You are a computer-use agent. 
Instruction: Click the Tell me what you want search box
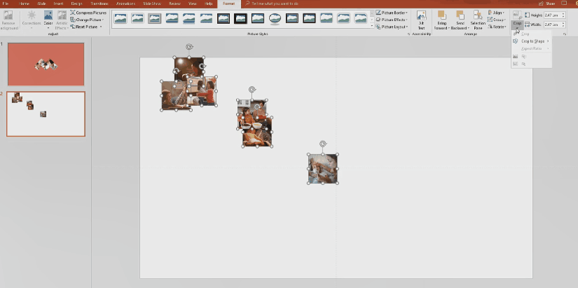click(x=275, y=4)
